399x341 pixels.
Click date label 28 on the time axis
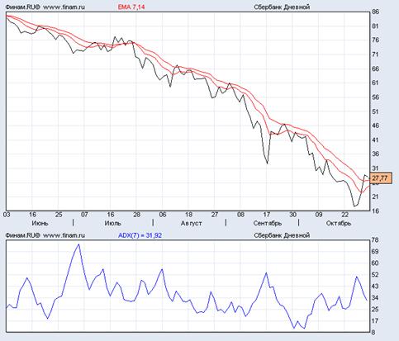pyautogui.click(x=136, y=215)
